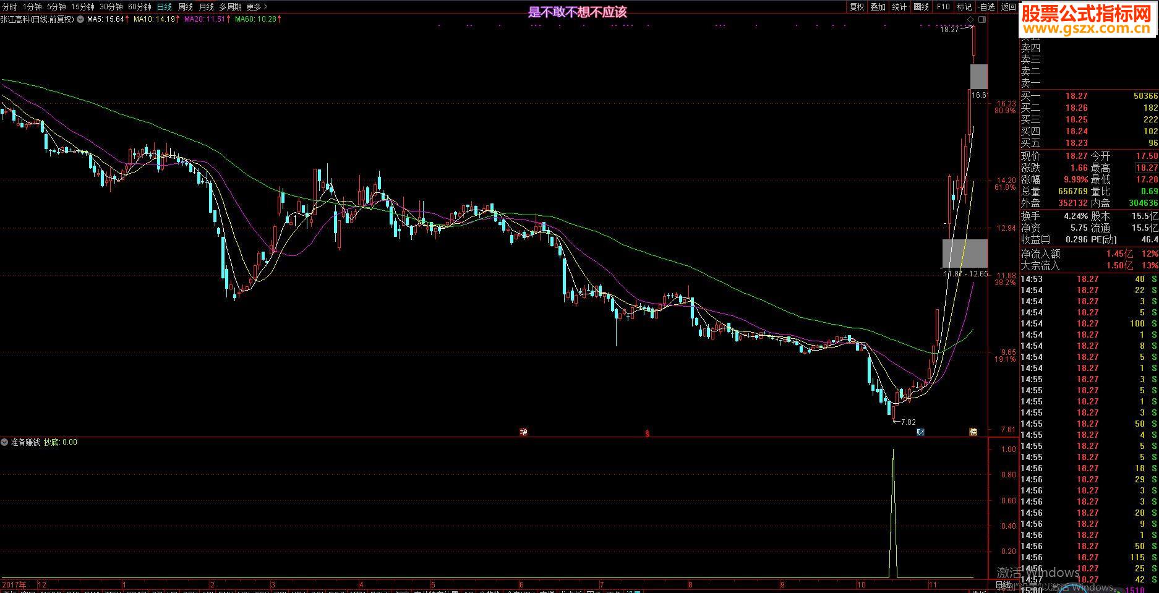1159x593 pixels.
Task: Click the 大宗流入 1.50亿 row
Action: pyautogui.click(x=1089, y=266)
